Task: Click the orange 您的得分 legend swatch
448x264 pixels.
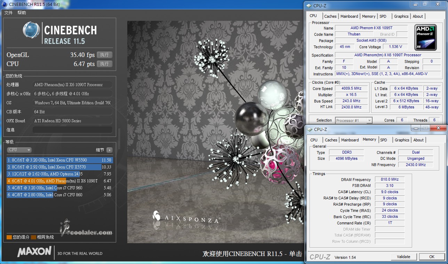Action: [9, 237]
